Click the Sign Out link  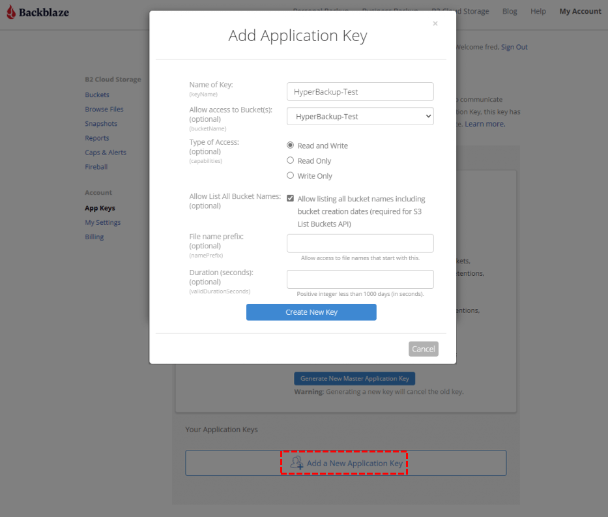514,47
